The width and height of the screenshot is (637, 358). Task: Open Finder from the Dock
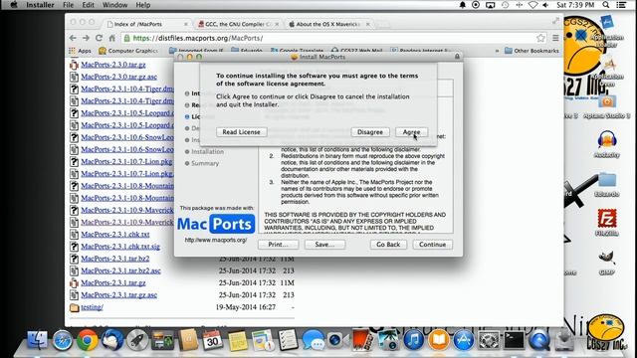tap(37, 340)
